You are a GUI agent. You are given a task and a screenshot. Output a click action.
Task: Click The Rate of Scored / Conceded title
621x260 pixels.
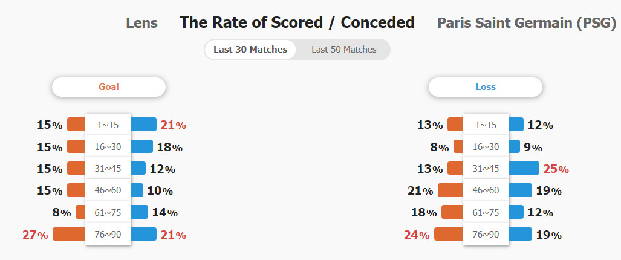tap(297, 22)
